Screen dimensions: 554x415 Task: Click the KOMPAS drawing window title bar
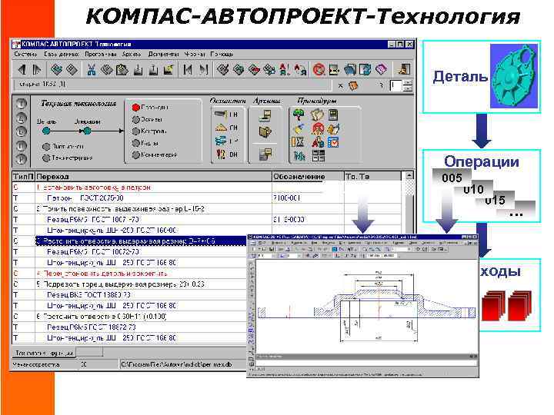click(x=362, y=237)
